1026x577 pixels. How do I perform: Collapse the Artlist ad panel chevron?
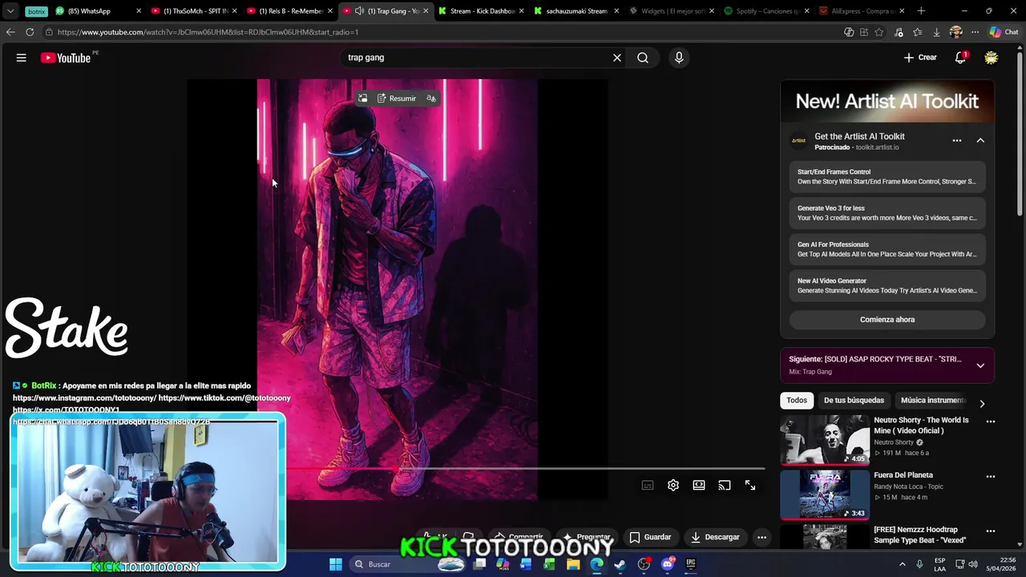tap(980, 140)
